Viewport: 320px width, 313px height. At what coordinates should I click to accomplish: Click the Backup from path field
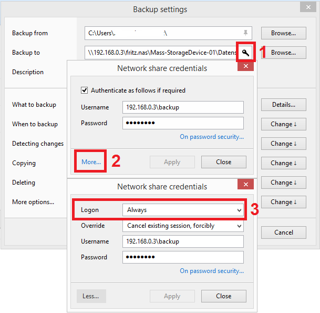pyautogui.click(x=163, y=33)
